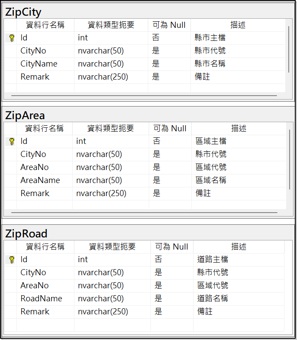Select Id cell in ZipArea table
The width and height of the screenshot is (297, 340).
pos(44,141)
